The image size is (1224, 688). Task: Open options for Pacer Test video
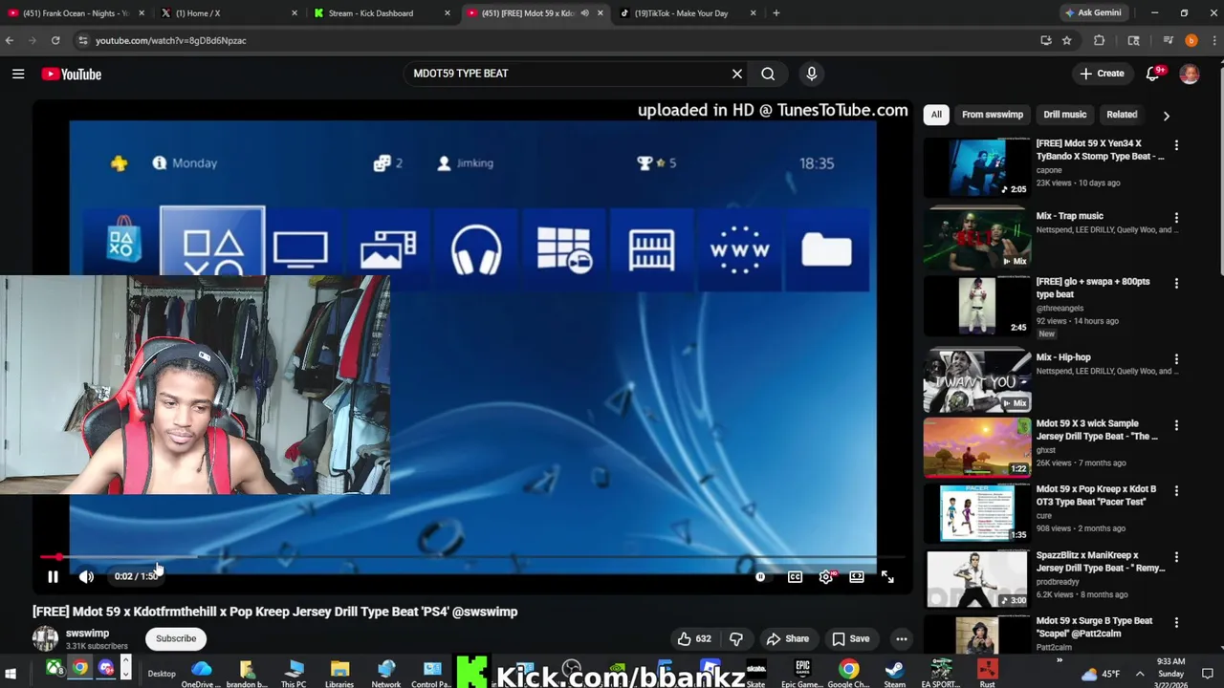[1176, 491]
